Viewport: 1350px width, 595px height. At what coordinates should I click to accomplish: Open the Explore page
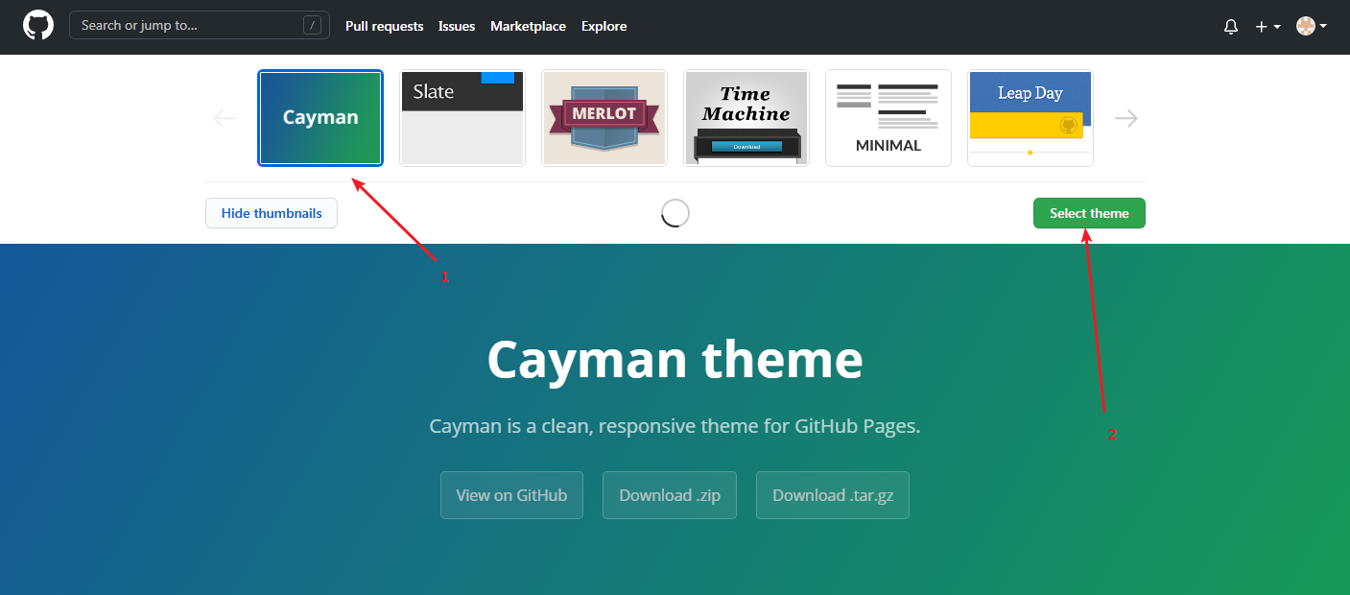604,26
